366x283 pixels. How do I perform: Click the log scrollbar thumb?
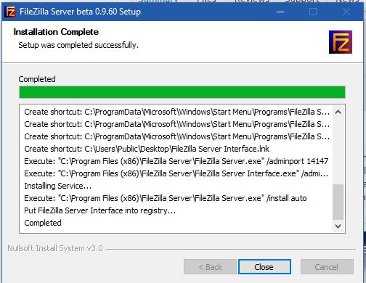tap(338, 202)
